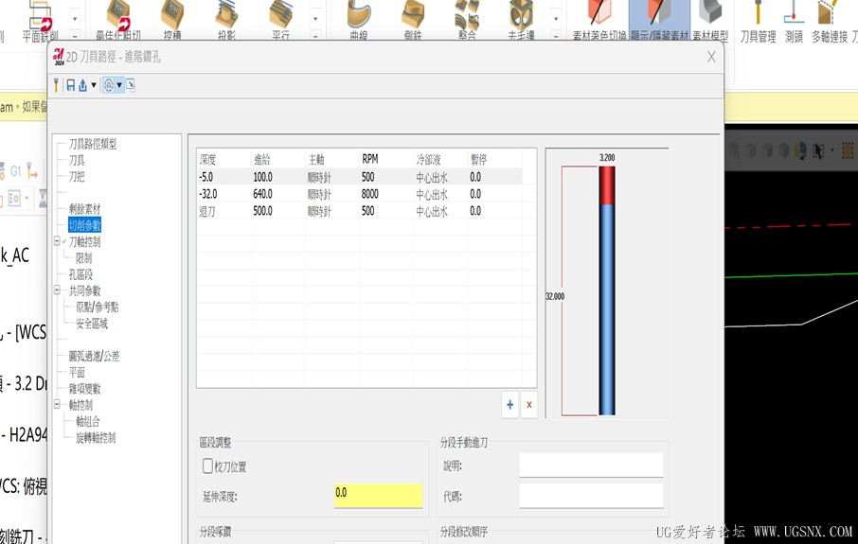858x544 pixels.
Task: Open the 平面 tree page
Action: (x=77, y=373)
